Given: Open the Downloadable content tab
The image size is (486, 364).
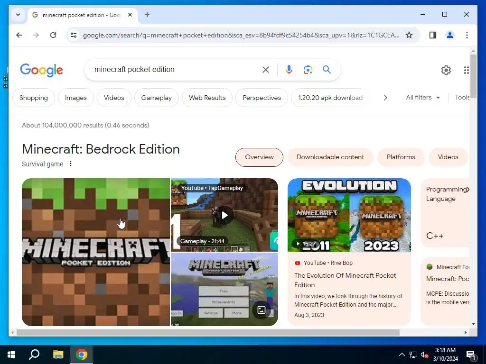Looking at the screenshot, I should click(330, 157).
